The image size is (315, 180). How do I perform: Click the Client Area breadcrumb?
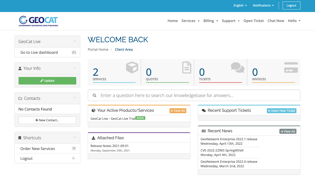pos(124,49)
